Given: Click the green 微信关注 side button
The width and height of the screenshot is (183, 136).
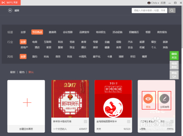Looking at the screenshot, I should pyautogui.click(x=174, y=56).
